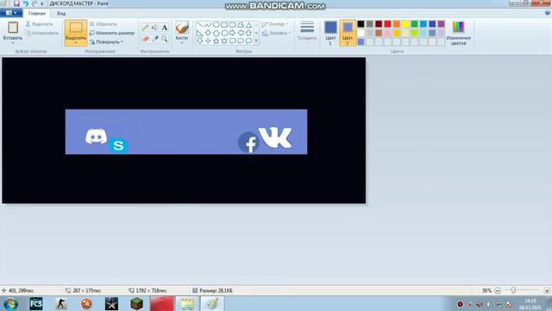
Task: Pick the yellow color swatch
Action: point(405,24)
